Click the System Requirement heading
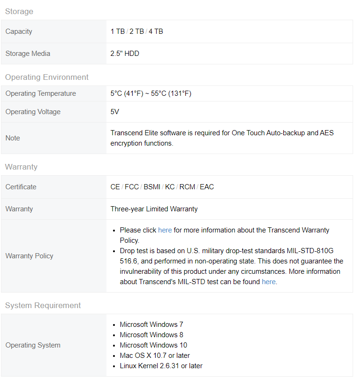Image resolution: width=355 pixels, height=379 pixels. coord(43,305)
